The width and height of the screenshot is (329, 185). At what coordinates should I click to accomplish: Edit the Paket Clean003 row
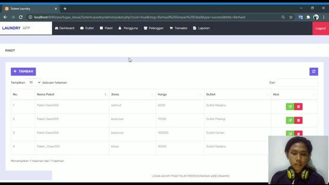tap(290, 120)
